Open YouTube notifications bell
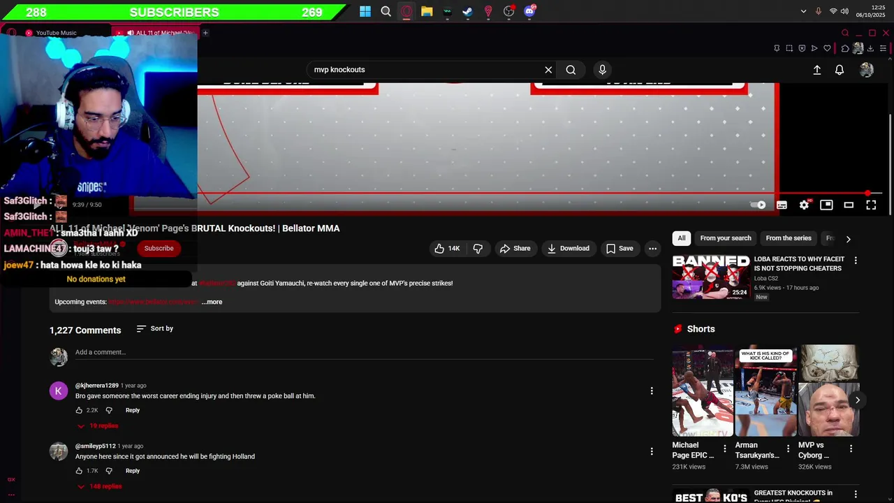The height and width of the screenshot is (503, 894). tap(840, 70)
